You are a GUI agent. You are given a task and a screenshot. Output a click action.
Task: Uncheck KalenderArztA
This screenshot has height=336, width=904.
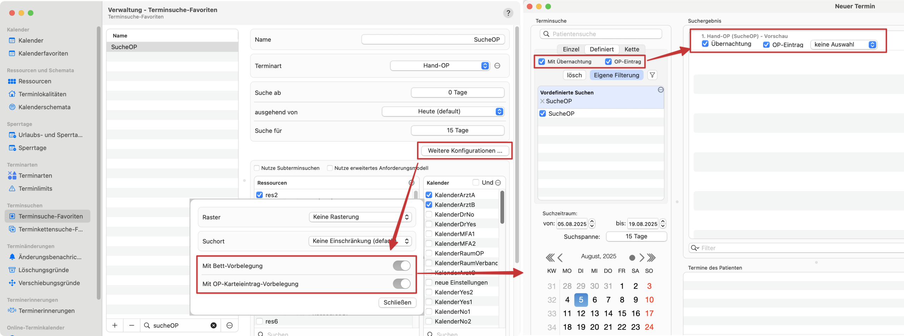click(x=429, y=195)
